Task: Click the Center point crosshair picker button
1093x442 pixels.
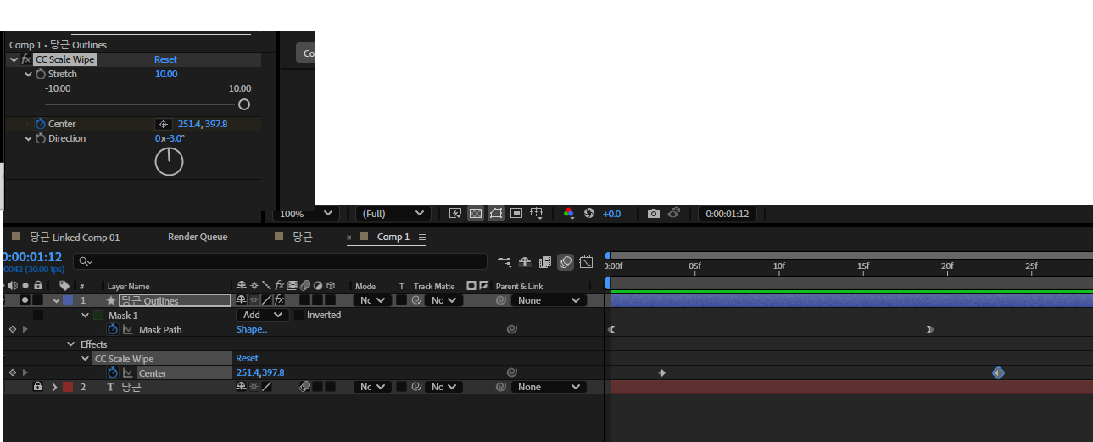Action: [x=164, y=124]
